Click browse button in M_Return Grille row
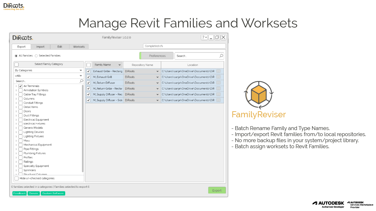Viewport: 376px width, 211px height. point(218,88)
